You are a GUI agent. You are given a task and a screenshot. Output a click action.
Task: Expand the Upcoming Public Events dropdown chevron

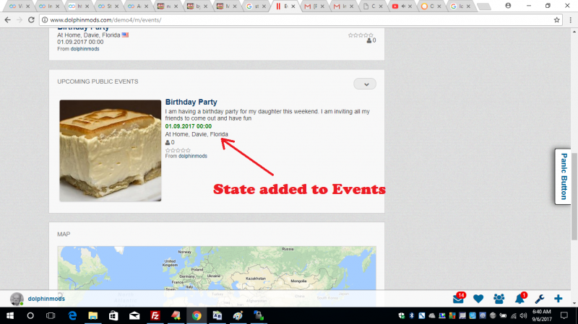point(365,84)
